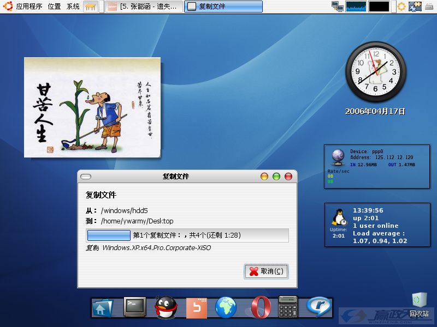Screen dimensions: 437x327
Task: Click the window menu pill in 复制文件 titlebar
Action: [86, 177]
